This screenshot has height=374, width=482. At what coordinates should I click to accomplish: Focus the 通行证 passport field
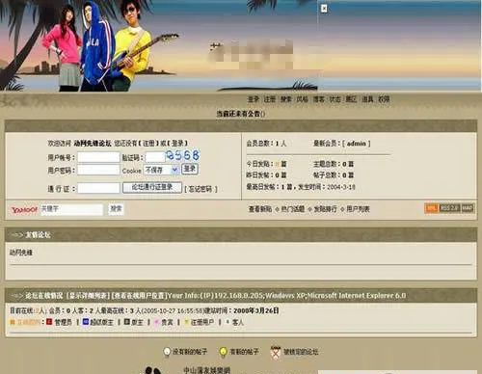[98, 188]
